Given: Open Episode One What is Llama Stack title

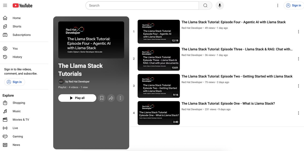Looking at the screenshot, I should click(228, 104).
